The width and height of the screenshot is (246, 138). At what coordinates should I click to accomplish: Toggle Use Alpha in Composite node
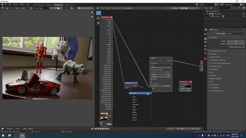(x=181, y=84)
